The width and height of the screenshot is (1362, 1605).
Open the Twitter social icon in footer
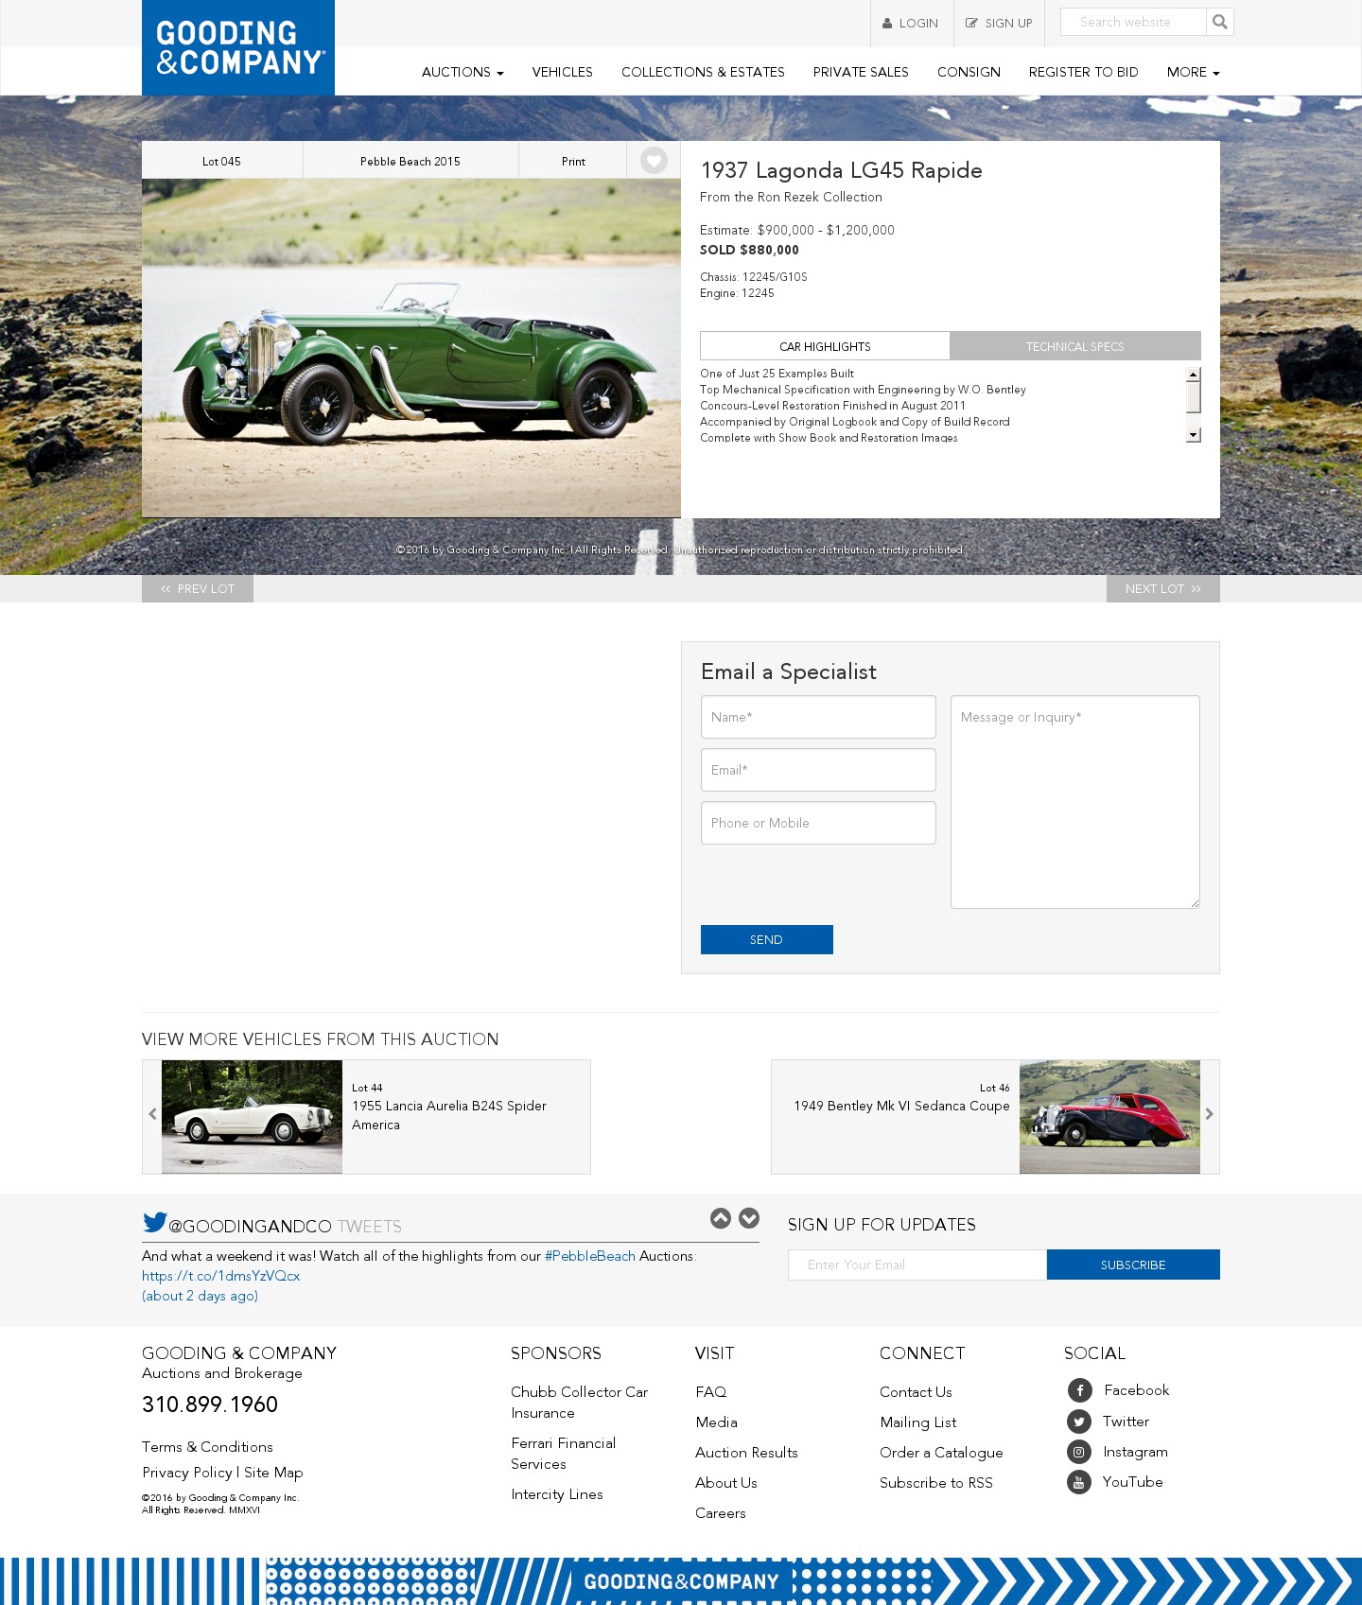click(1079, 1422)
